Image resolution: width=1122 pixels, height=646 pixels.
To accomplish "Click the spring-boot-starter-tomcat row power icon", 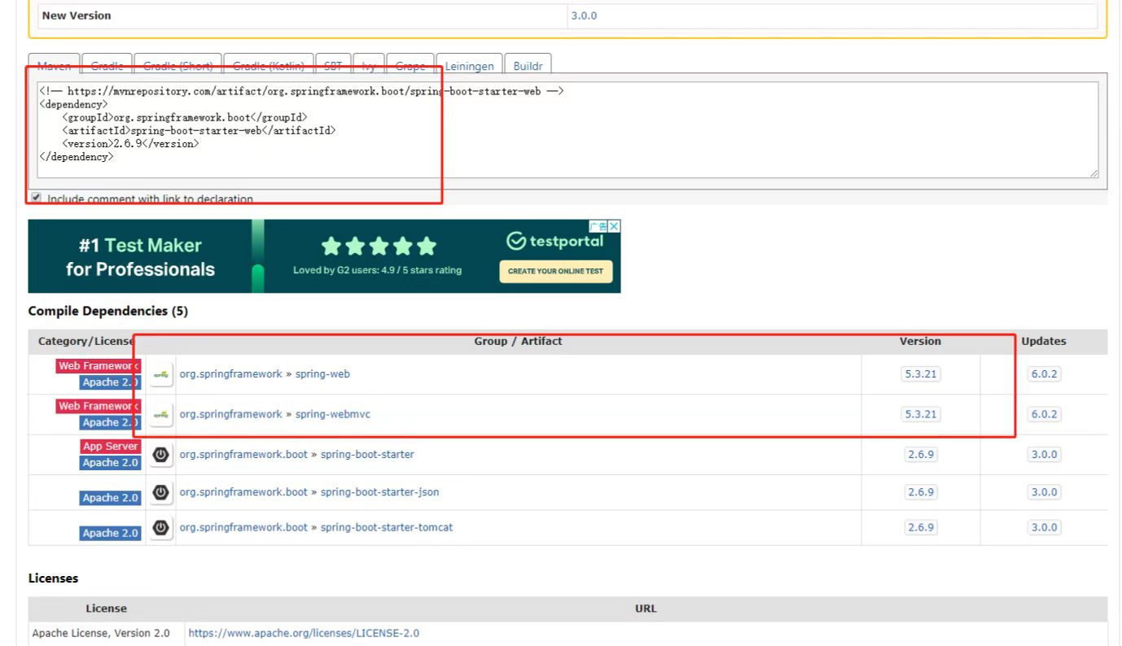I will 161,528.
